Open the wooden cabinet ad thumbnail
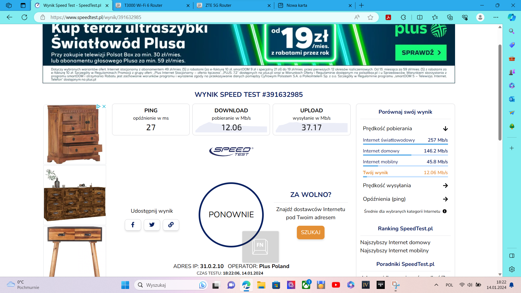521x293 pixels. (x=75, y=134)
